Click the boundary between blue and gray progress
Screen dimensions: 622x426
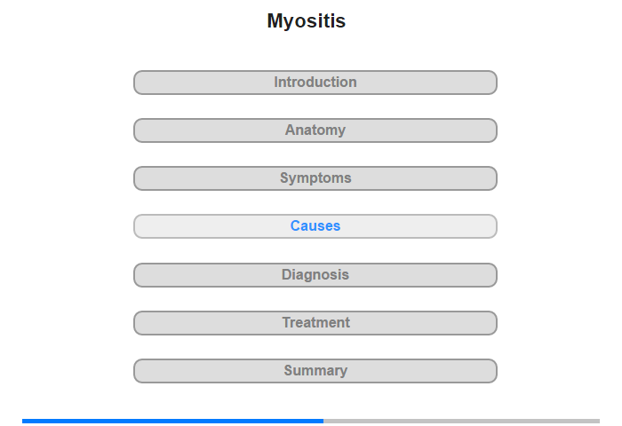tap(323, 421)
